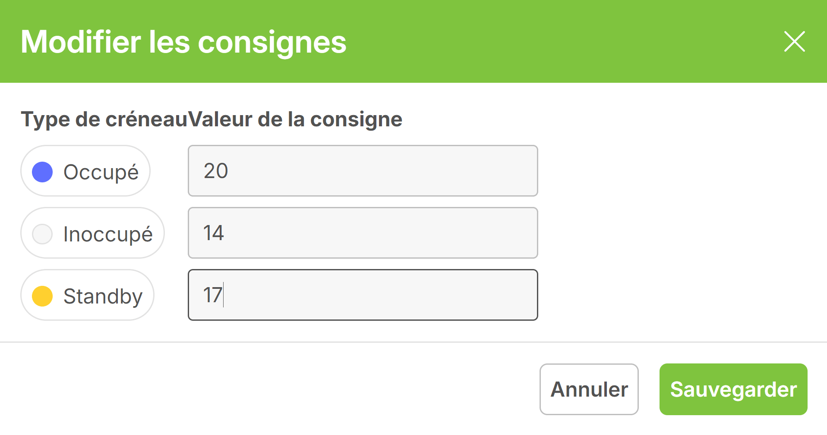
Task: Click the grey Inoccupé color dot
Action: pos(42,234)
